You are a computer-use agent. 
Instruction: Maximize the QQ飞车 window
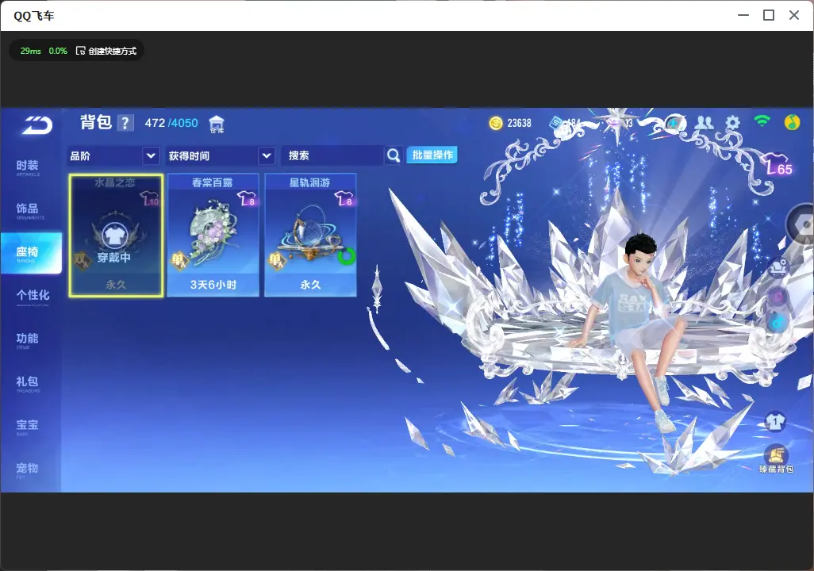coord(769,16)
